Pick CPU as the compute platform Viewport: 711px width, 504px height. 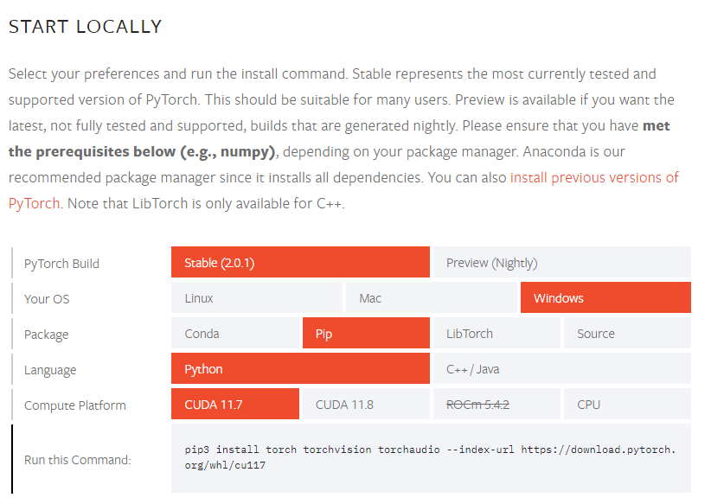pos(627,403)
